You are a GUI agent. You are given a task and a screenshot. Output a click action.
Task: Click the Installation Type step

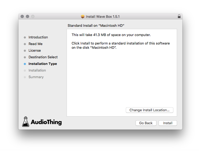click(x=43, y=64)
